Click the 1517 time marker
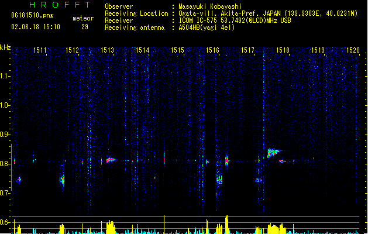 [247, 50]
